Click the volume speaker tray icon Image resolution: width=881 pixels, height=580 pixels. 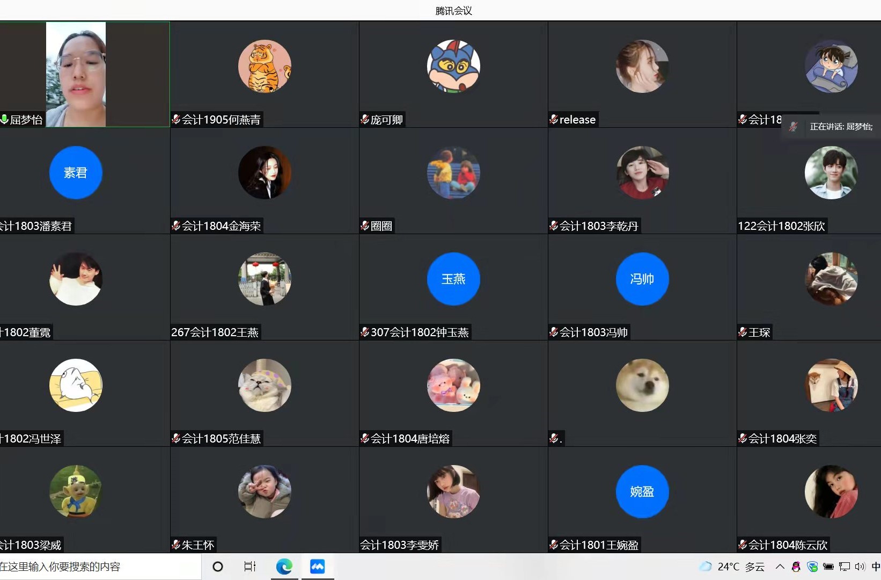click(860, 567)
